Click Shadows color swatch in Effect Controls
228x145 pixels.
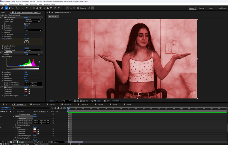[x=26, y=94]
